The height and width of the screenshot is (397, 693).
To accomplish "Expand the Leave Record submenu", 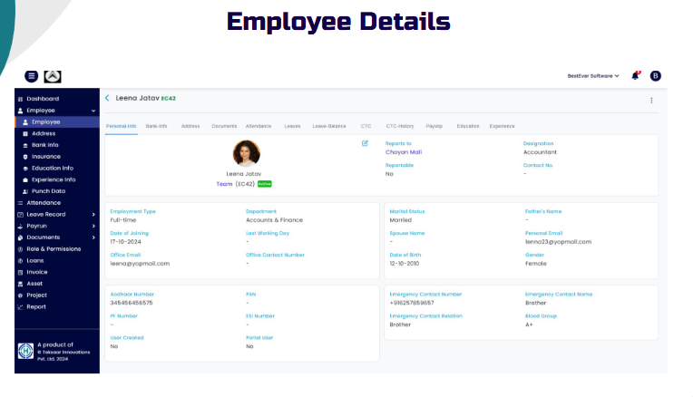I will point(93,215).
